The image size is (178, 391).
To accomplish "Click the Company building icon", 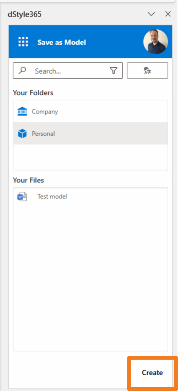I will [22, 111].
